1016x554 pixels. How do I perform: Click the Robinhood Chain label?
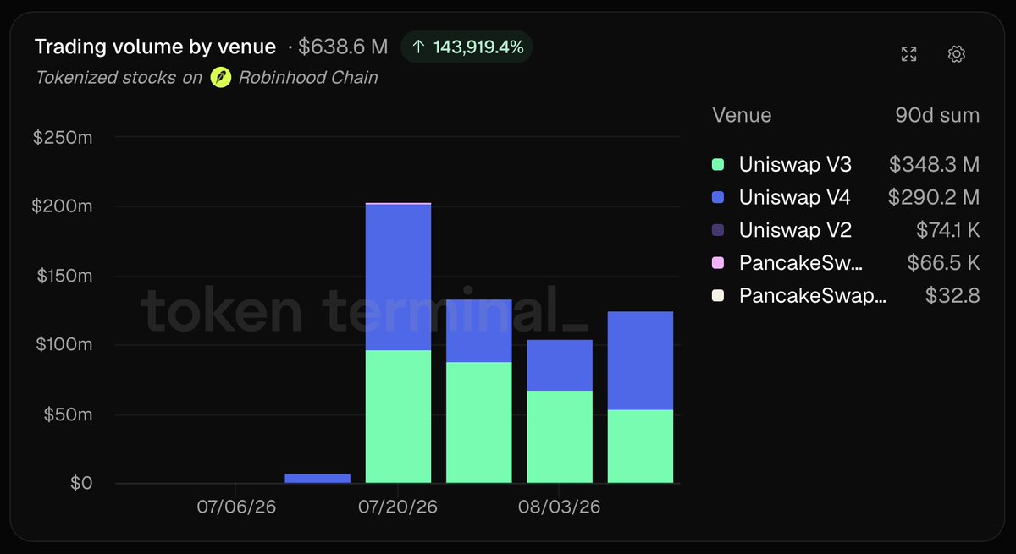[x=308, y=78]
